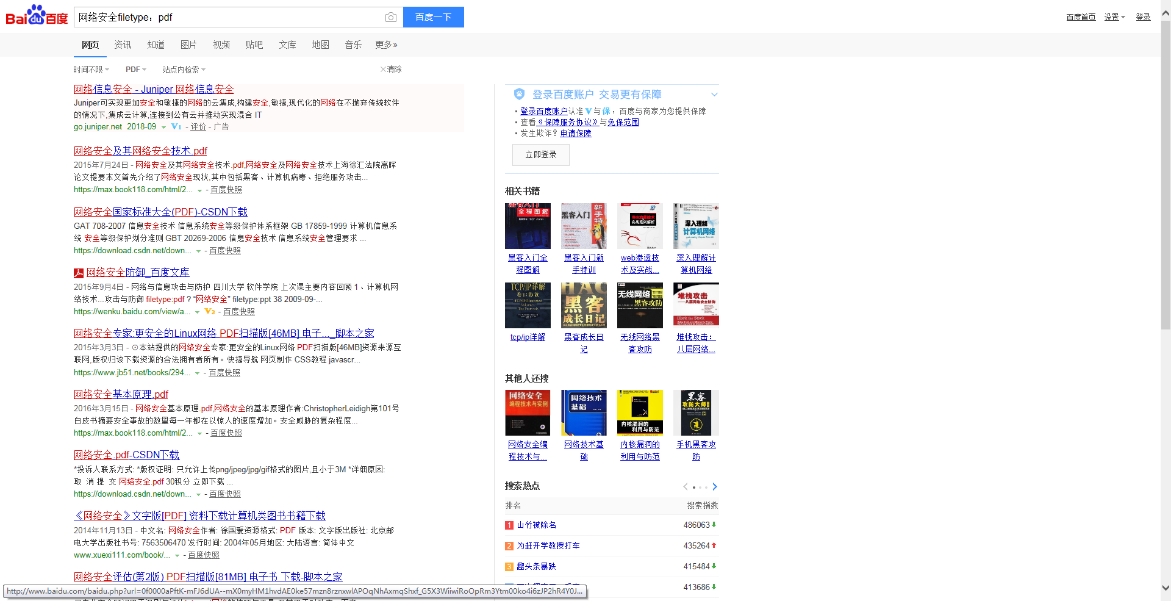The width and height of the screenshot is (1171, 601).
Task: Collapse the login notice panel chevron
Action: click(x=714, y=95)
